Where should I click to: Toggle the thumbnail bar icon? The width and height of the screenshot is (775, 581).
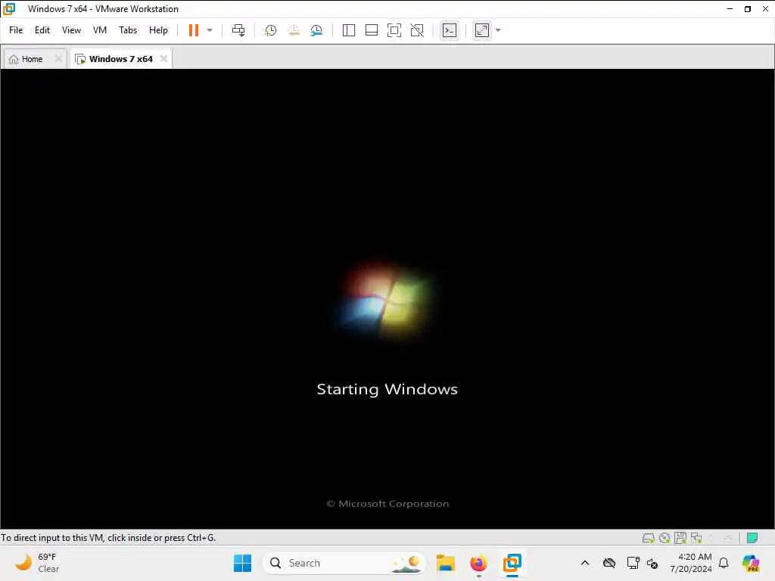[x=371, y=30]
